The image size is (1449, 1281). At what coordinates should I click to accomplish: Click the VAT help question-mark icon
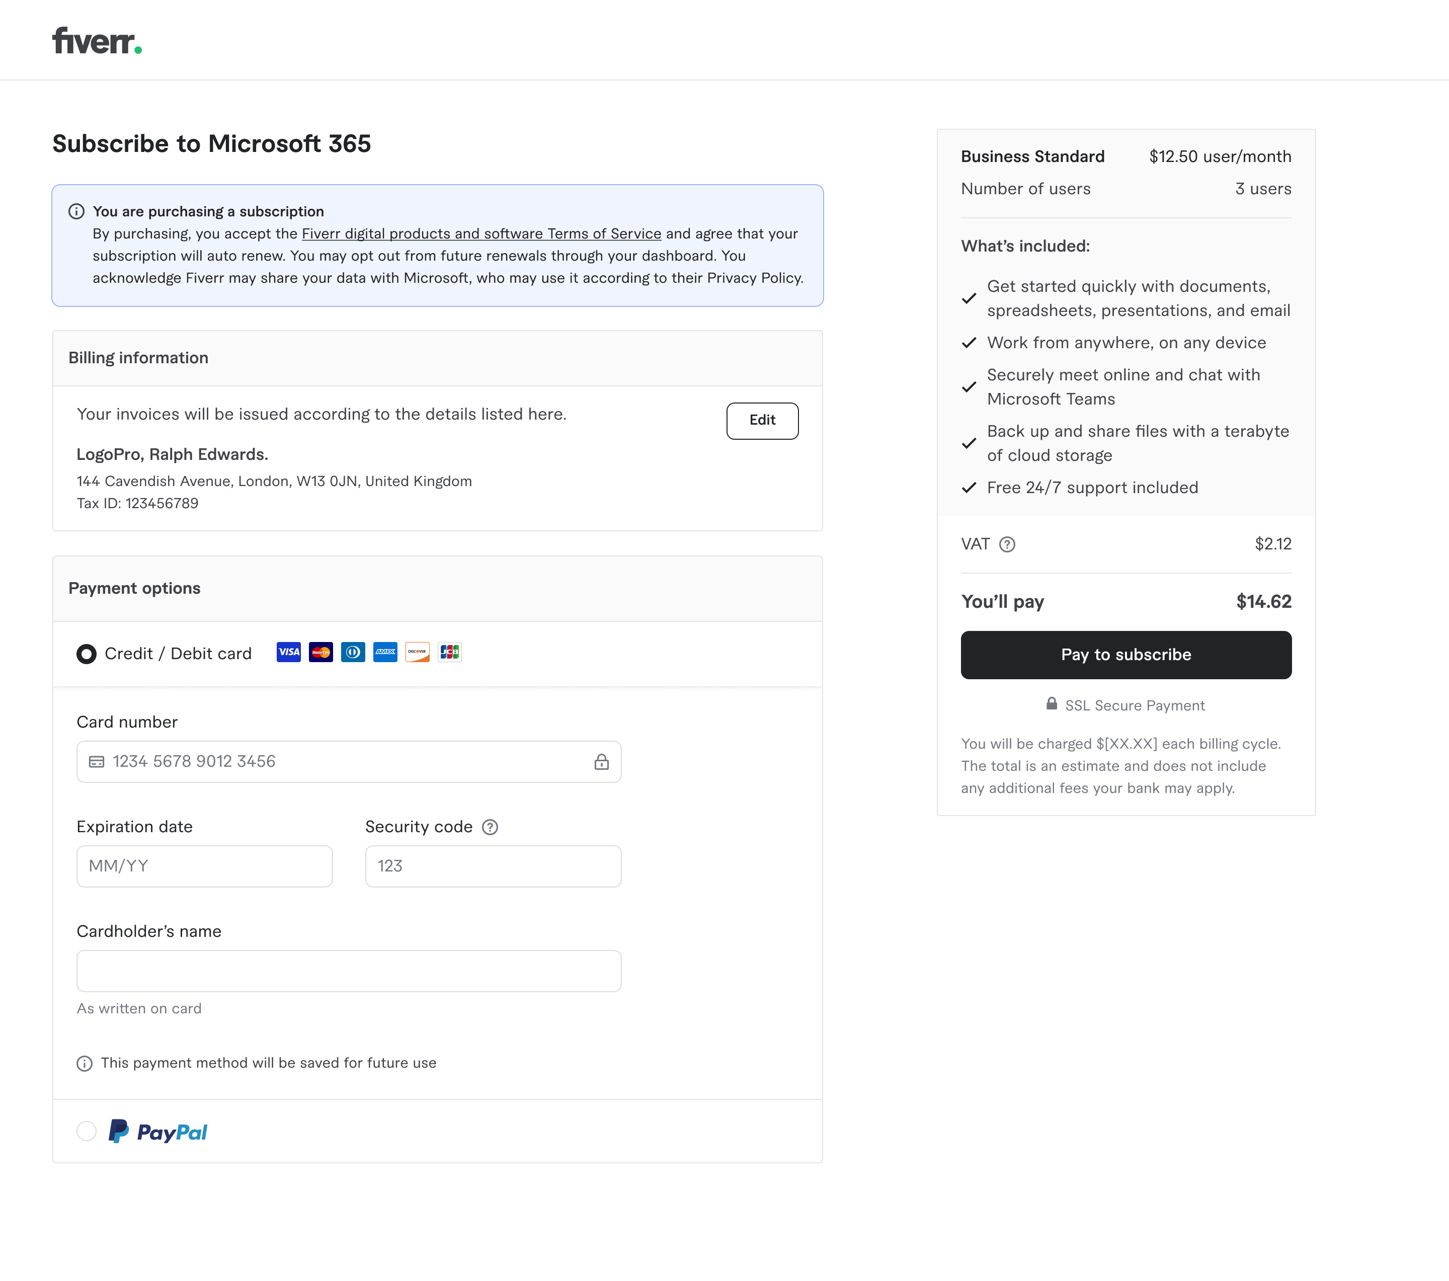(x=1007, y=544)
